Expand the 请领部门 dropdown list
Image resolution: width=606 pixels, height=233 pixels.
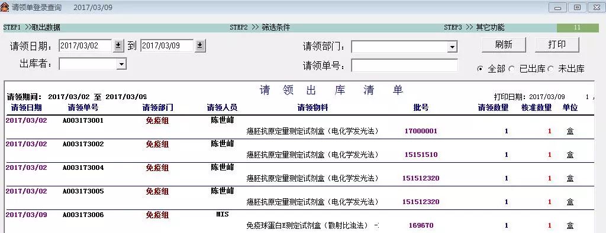(x=452, y=47)
